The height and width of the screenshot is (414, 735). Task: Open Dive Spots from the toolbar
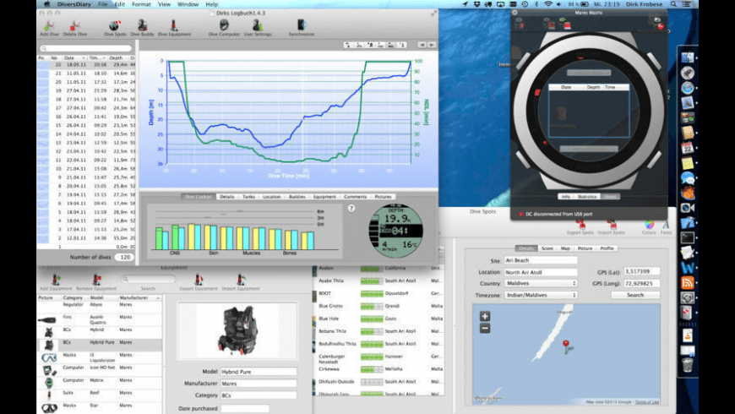(114, 25)
